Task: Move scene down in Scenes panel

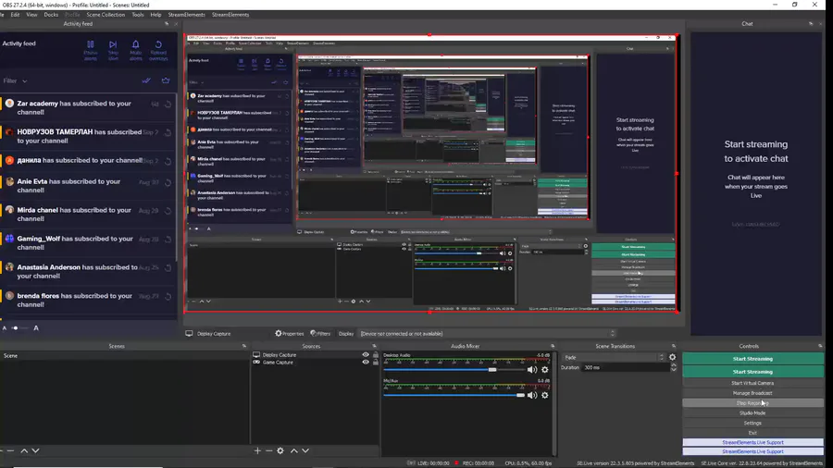Action: 35,450
